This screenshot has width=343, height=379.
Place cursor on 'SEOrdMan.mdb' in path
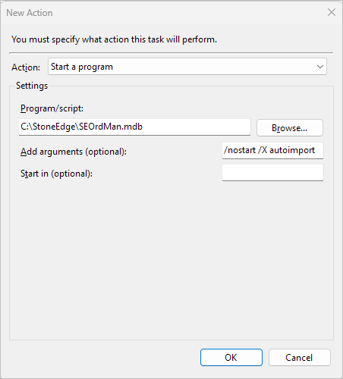111,127
